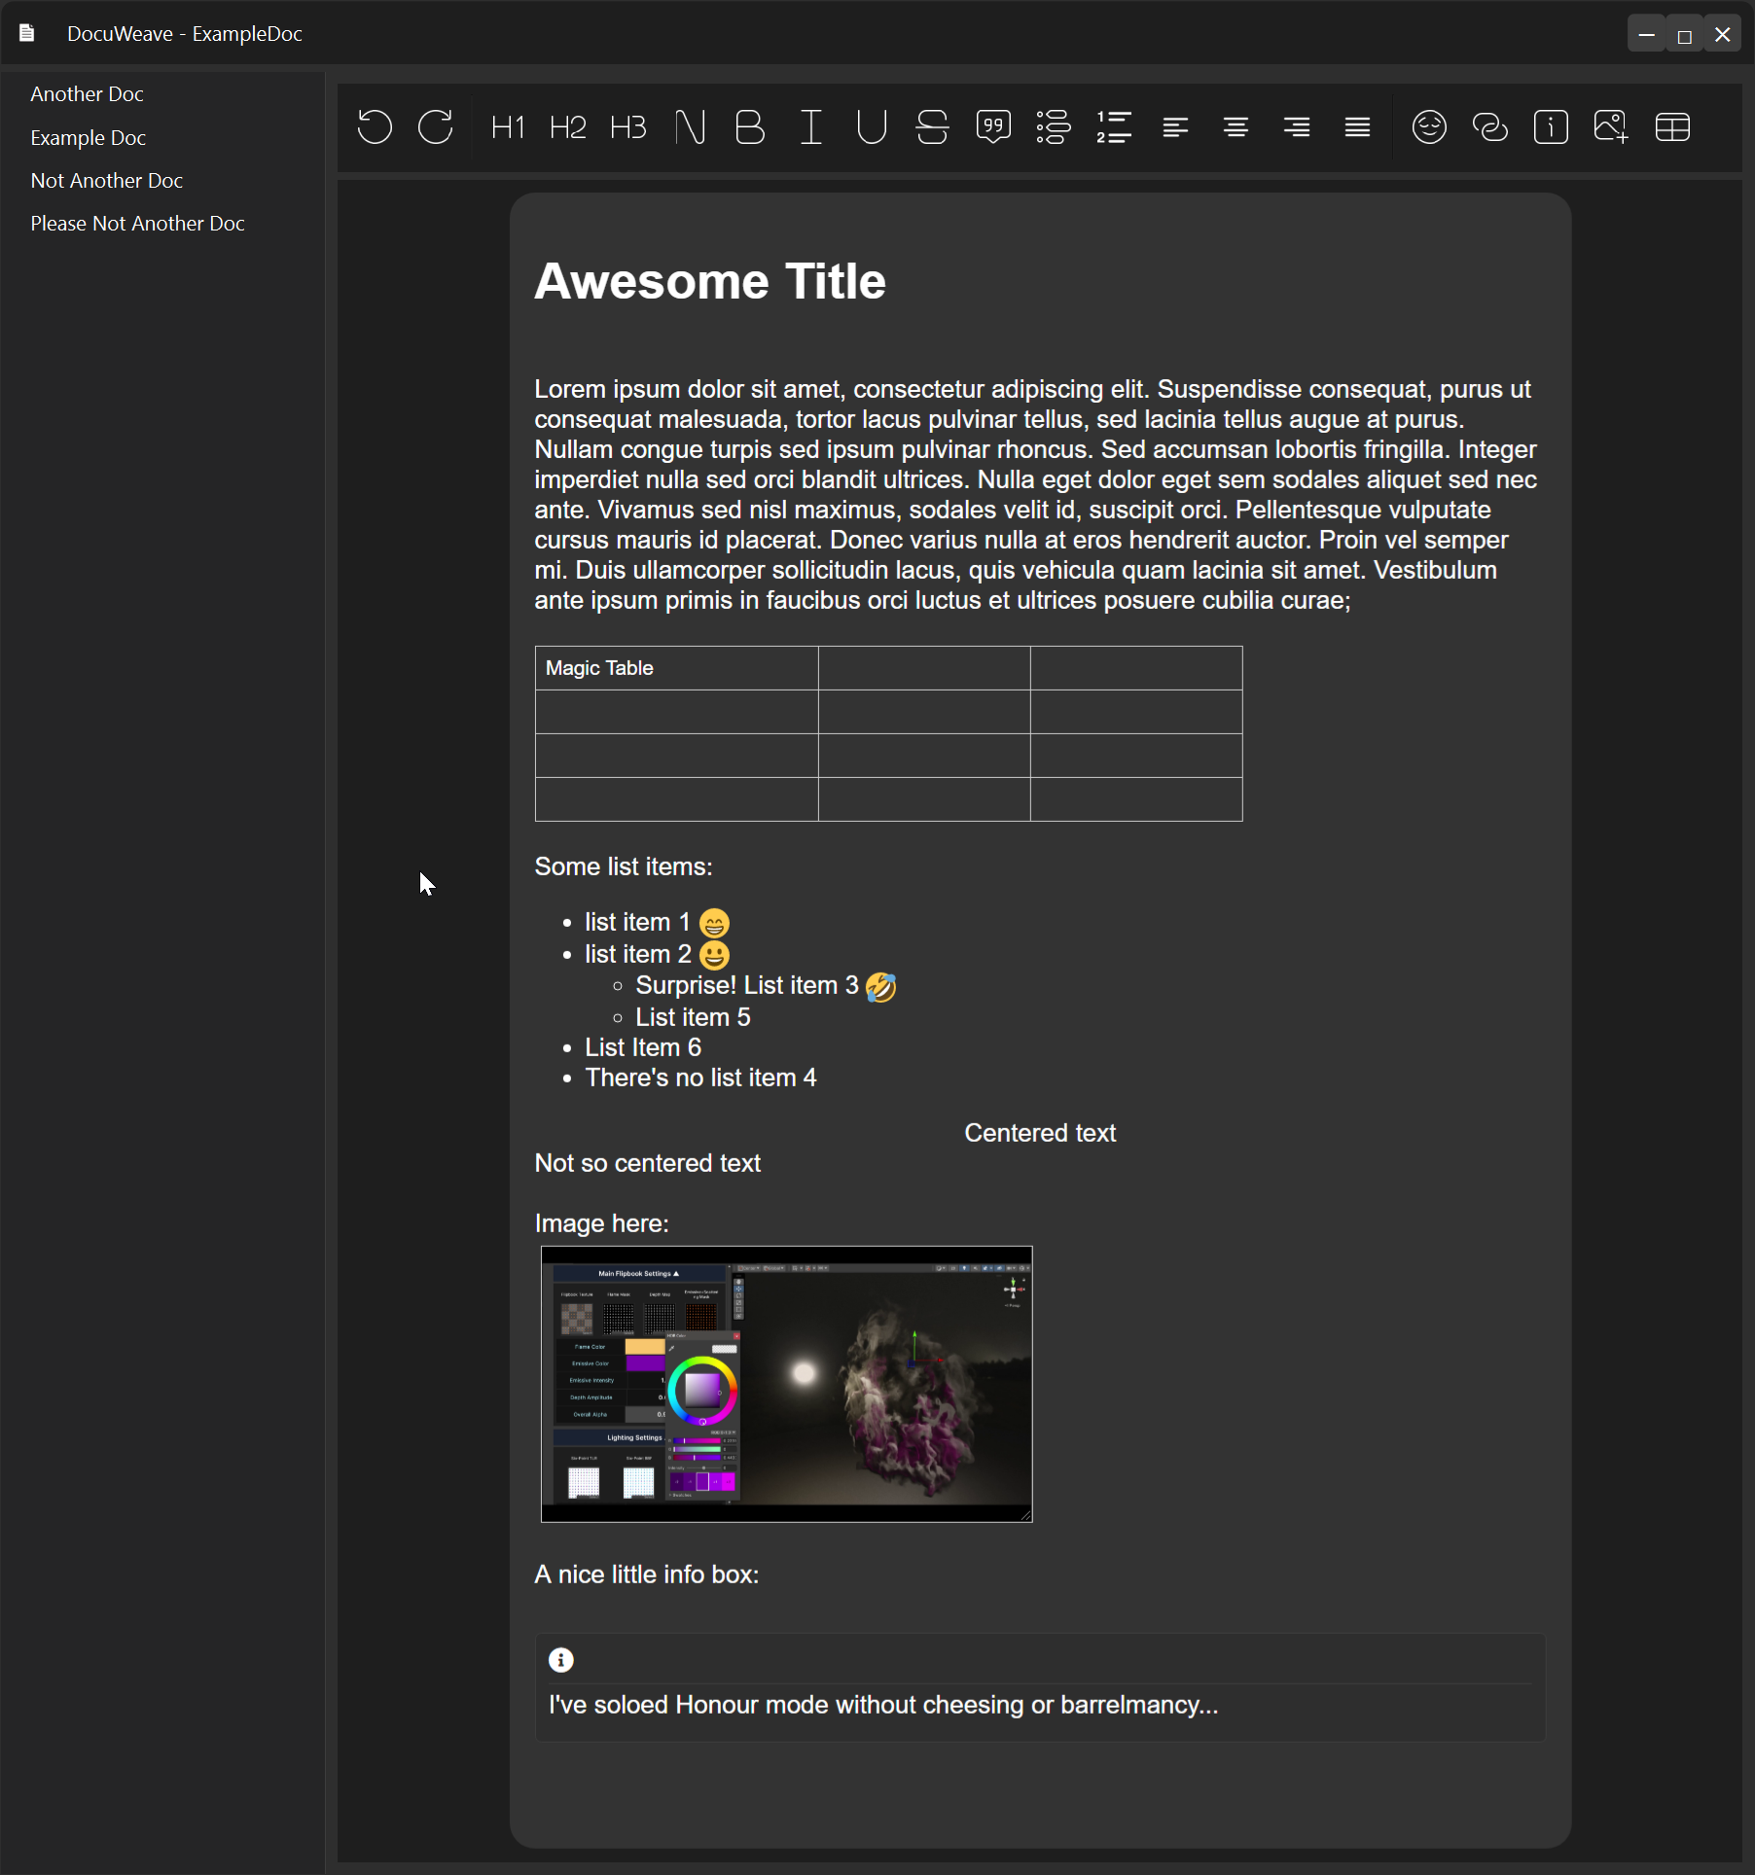Toggle bold formatting

click(x=749, y=127)
